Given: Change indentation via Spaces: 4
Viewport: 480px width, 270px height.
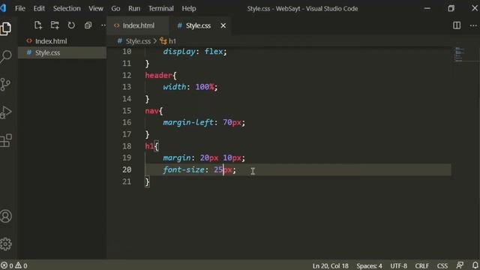Looking at the screenshot, I should (369, 265).
